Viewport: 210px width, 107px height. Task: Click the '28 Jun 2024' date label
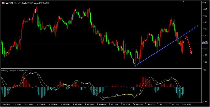5,104
